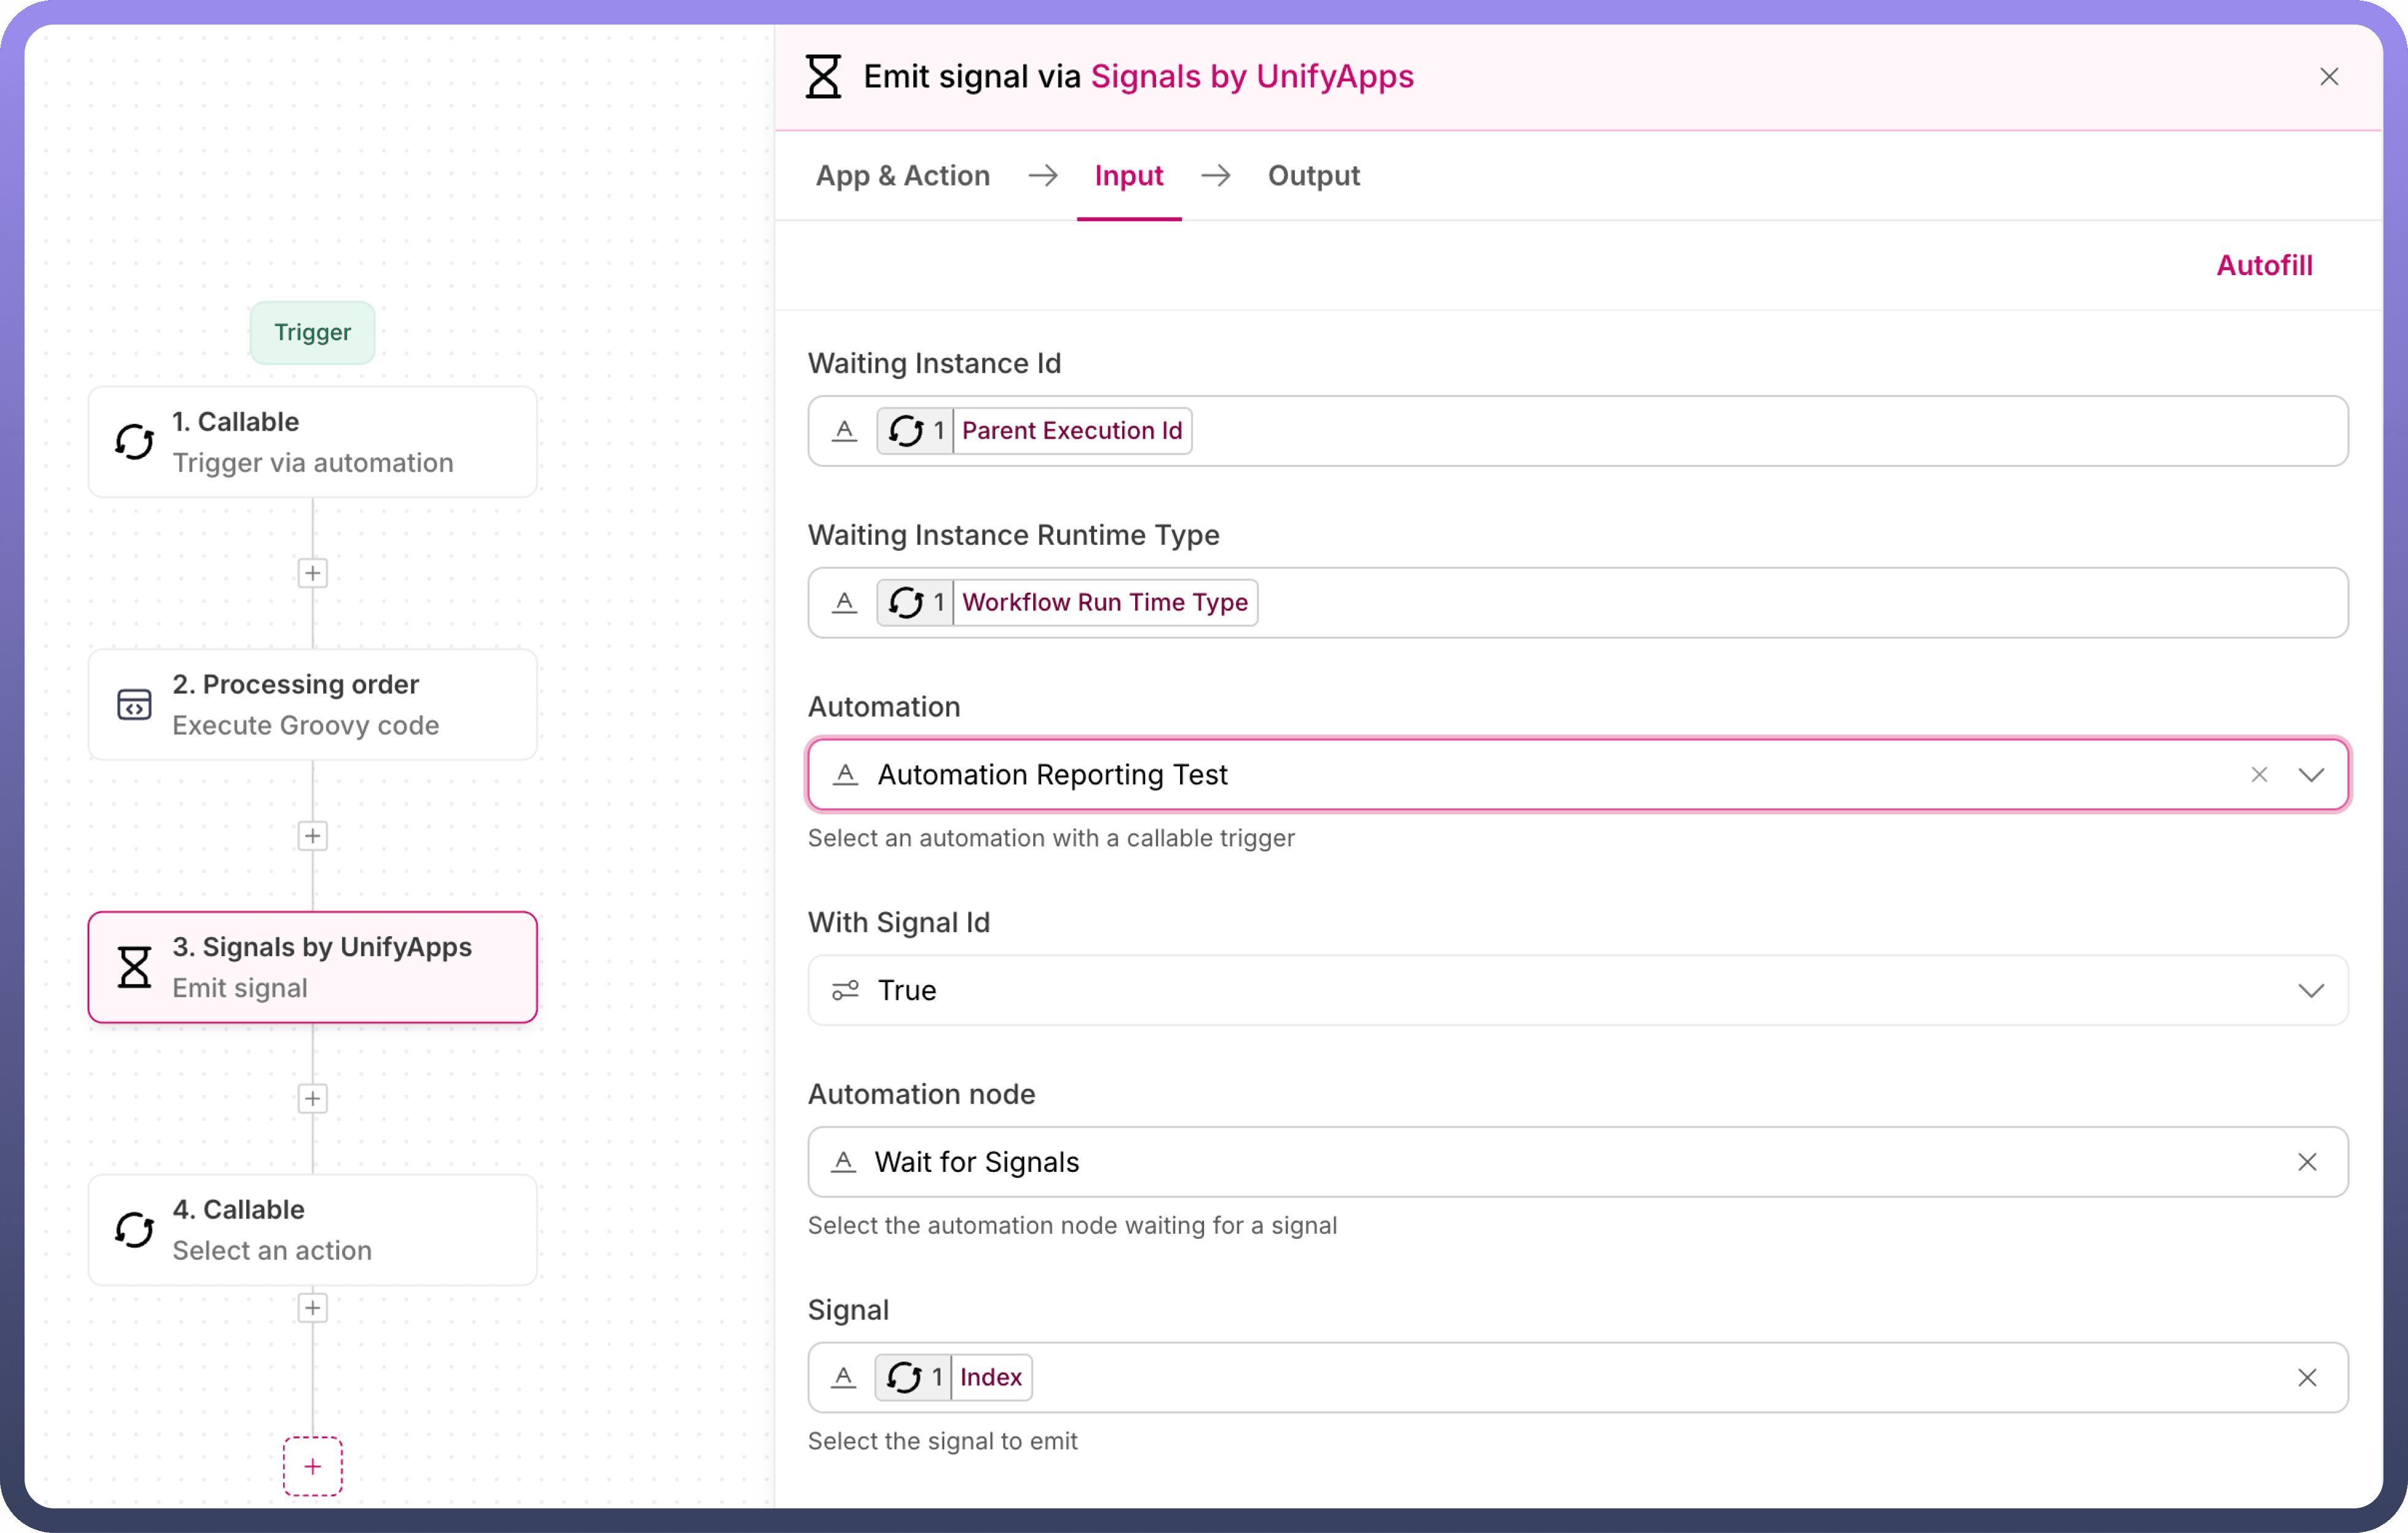This screenshot has height=1533, width=2408.
Task: Open the Output tab
Action: tap(1313, 176)
